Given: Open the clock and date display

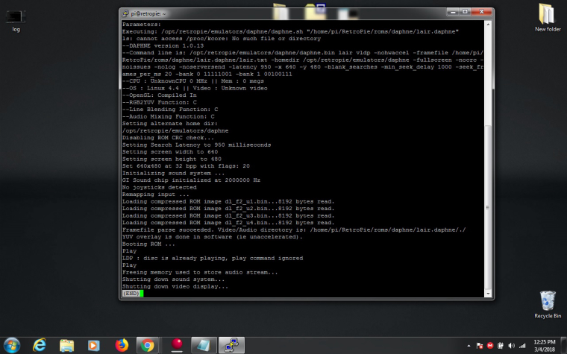Looking at the screenshot, I should pos(548,344).
